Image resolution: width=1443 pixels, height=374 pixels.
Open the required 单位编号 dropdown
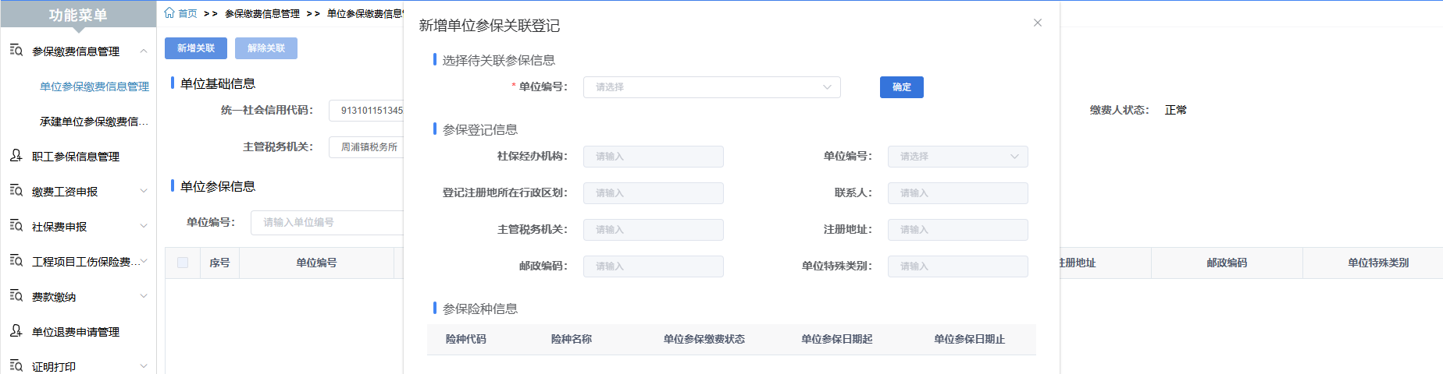711,87
